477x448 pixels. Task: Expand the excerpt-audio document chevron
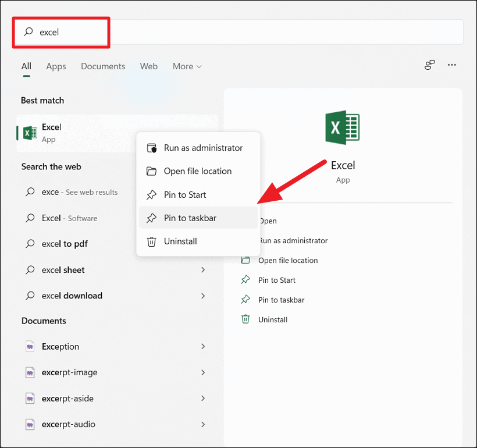[x=203, y=424]
